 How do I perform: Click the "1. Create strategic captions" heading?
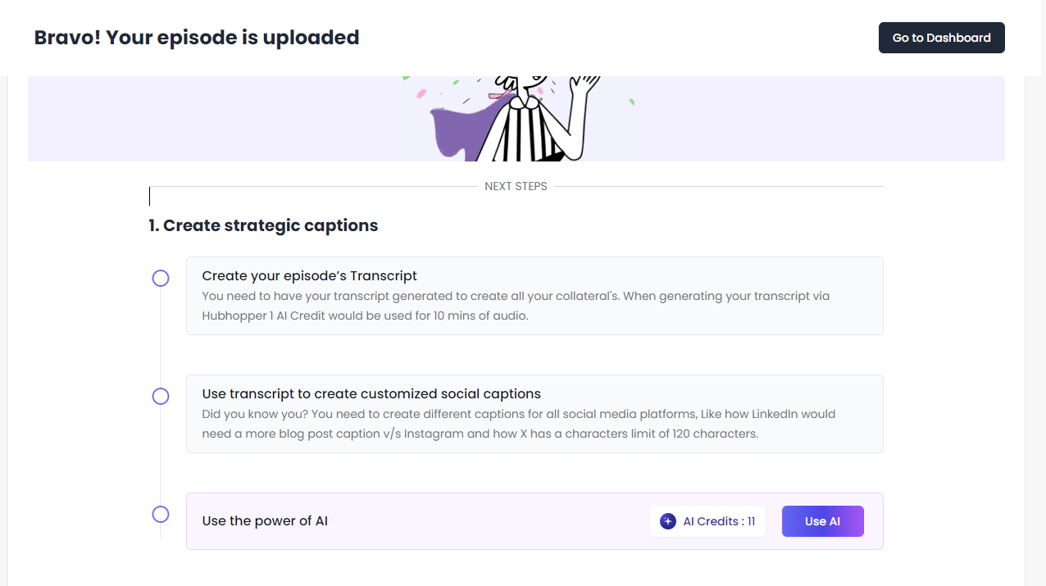[262, 225]
